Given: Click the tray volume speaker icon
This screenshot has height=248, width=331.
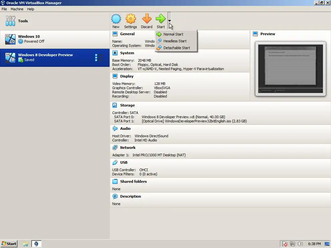Looking at the screenshot, I should (x=300, y=244).
